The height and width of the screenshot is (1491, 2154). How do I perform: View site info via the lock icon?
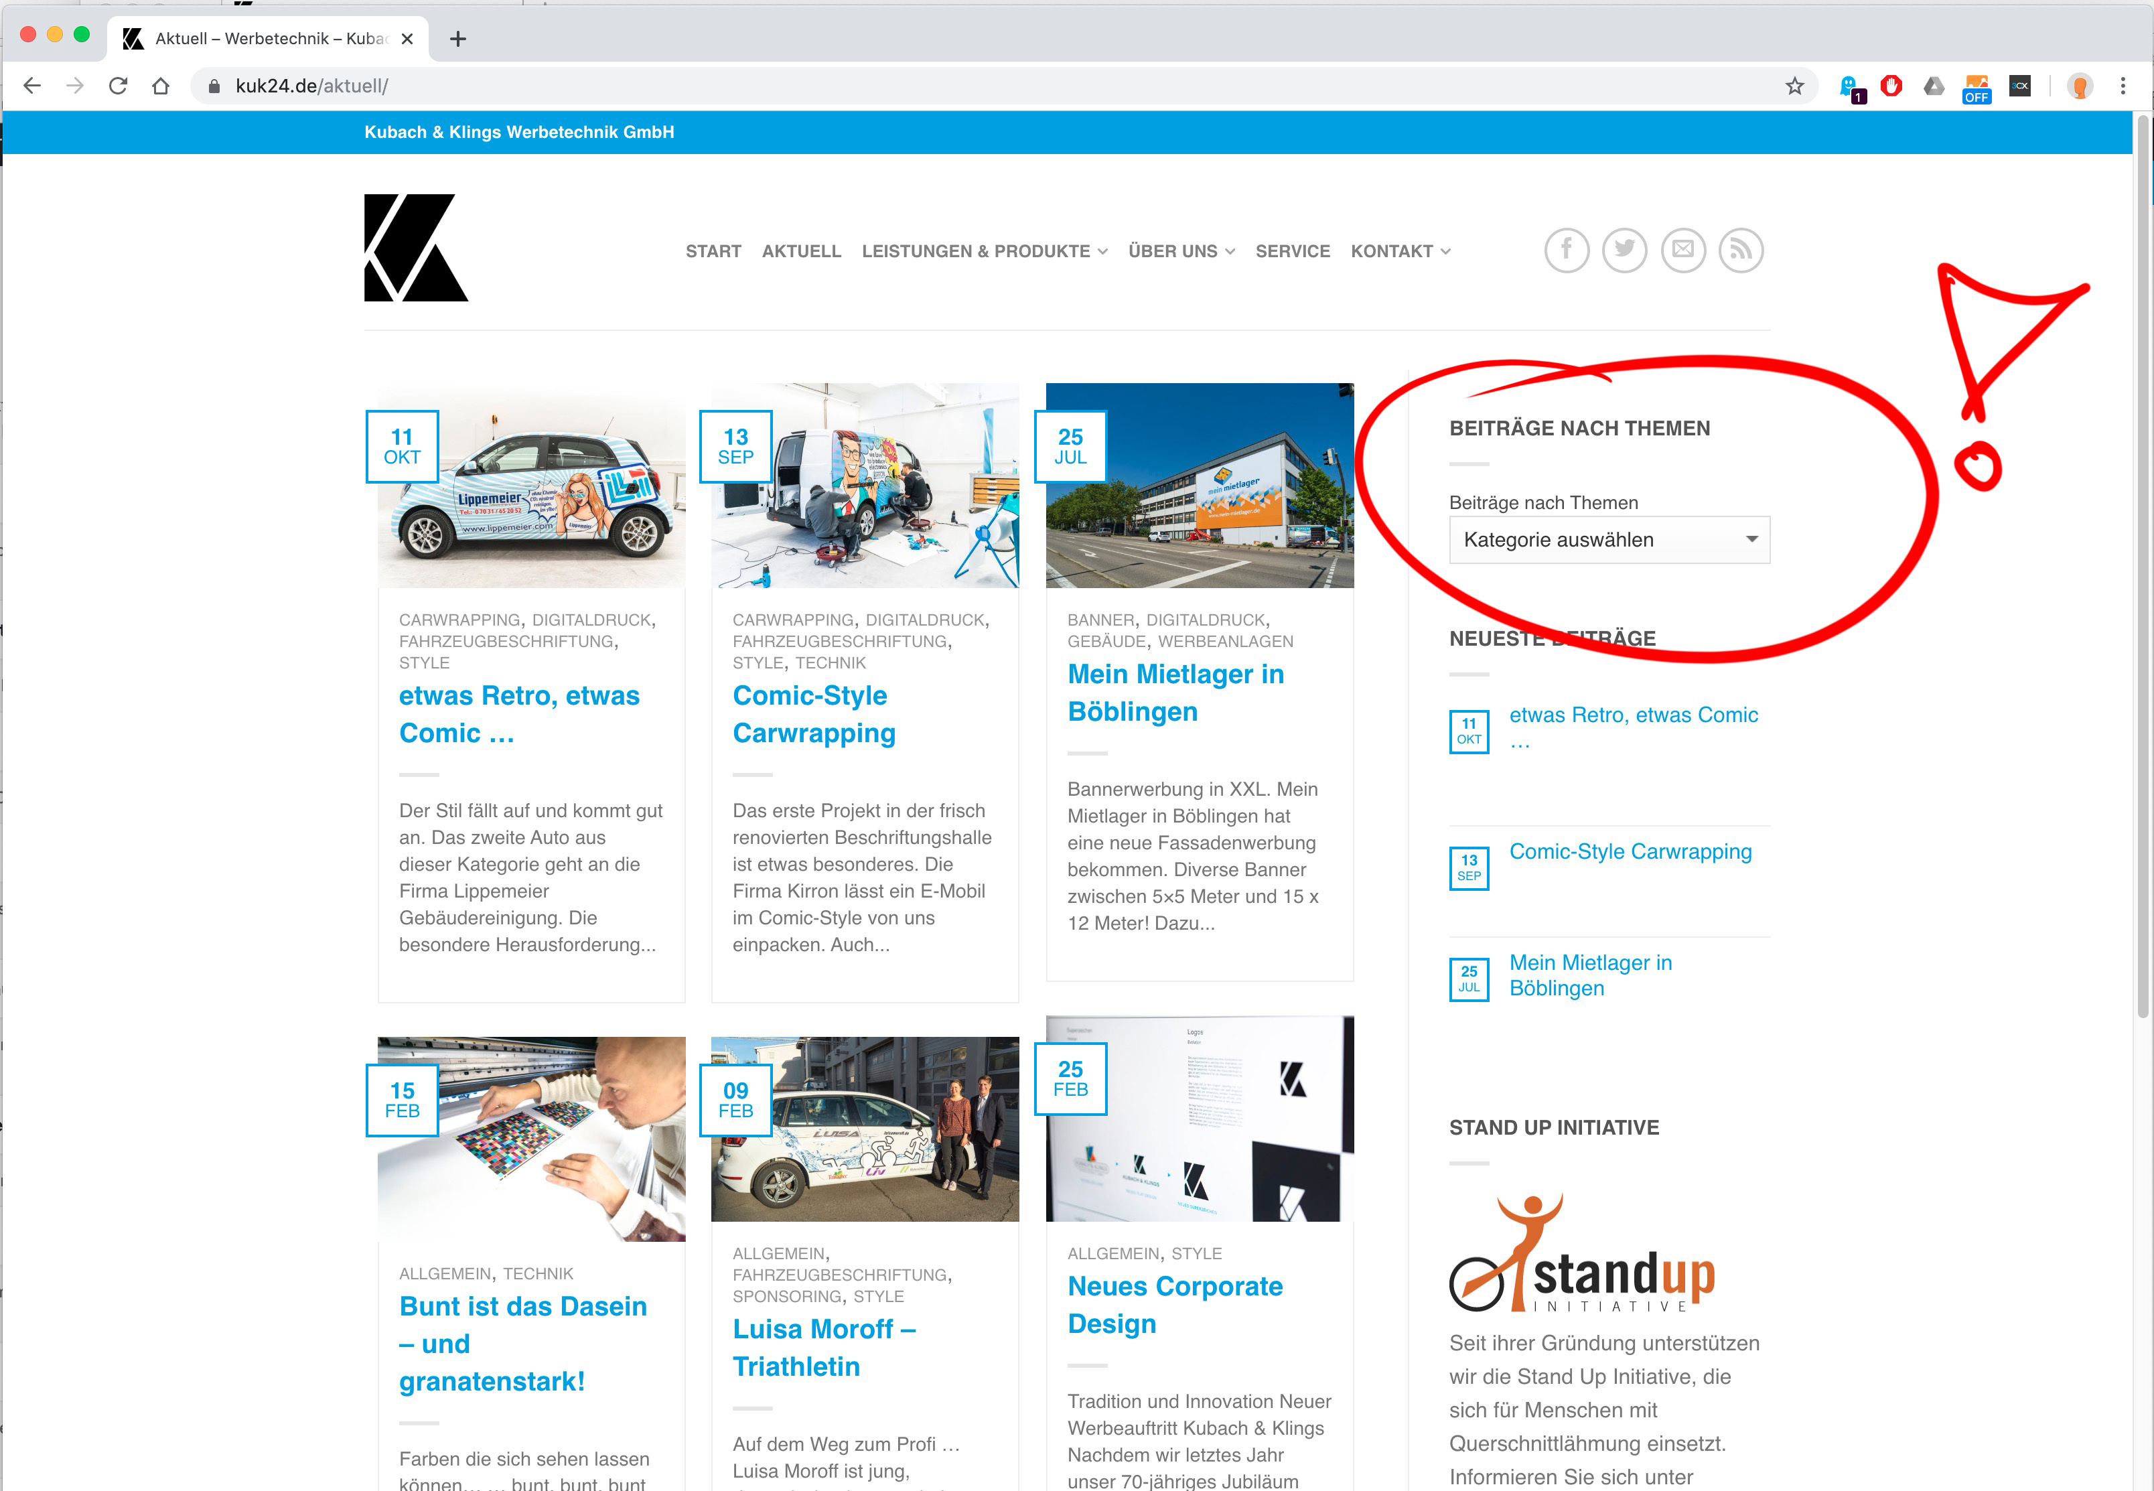[x=214, y=86]
